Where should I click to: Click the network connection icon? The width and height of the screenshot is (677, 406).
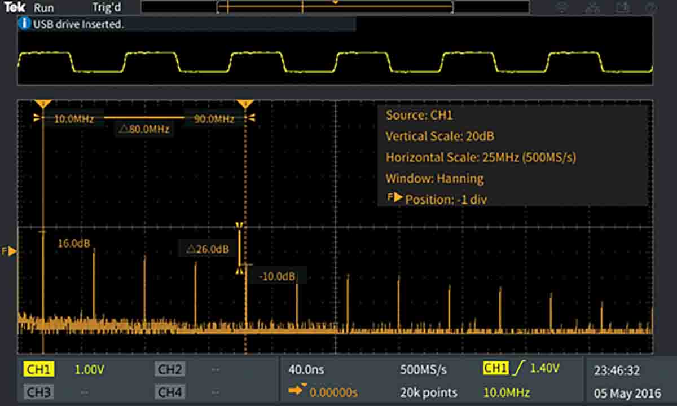tap(592, 7)
